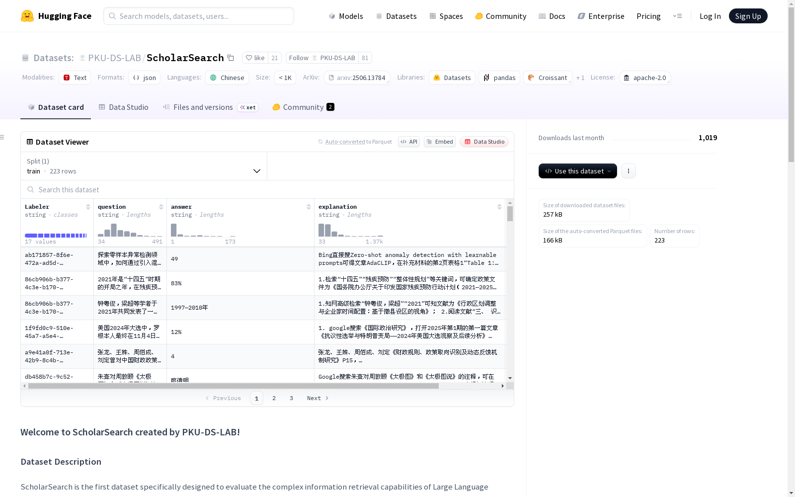Sort by the question column
The height and width of the screenshot is (497, 795).
click(161, 207)
